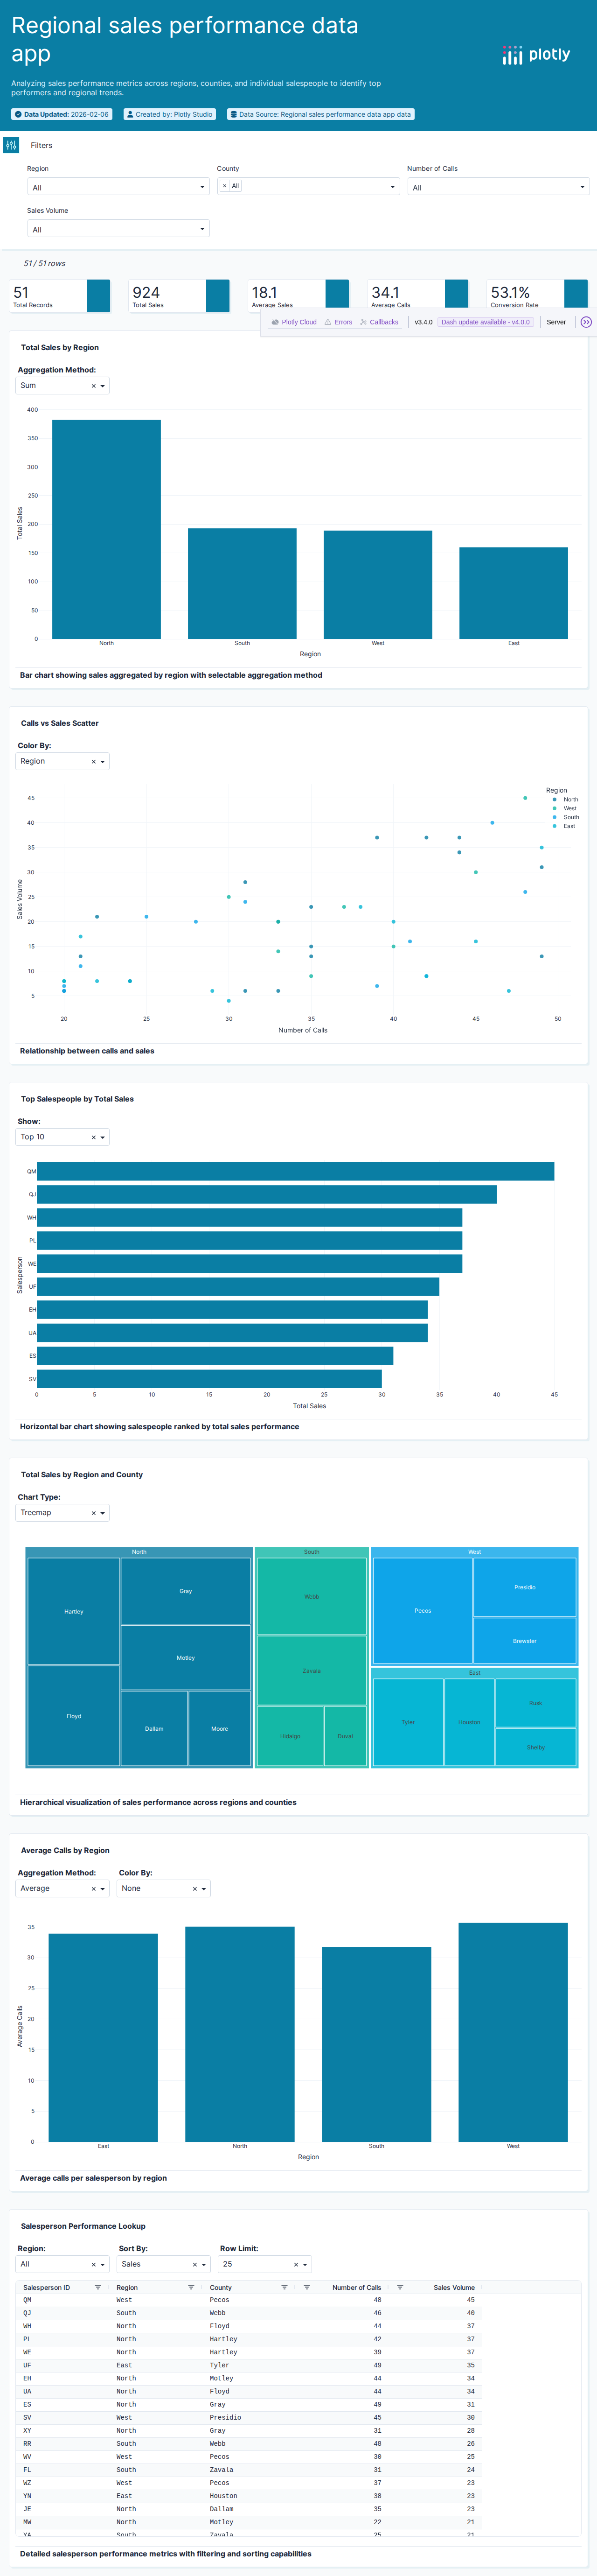Open Number of Calls column filter icon
597x2576 pixels.
tap(307, 2287)
